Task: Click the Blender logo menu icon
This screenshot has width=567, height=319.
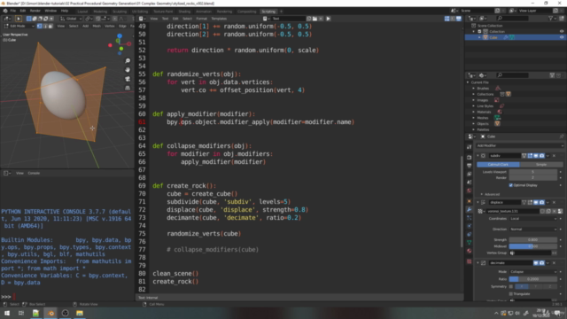Action: pyautogui.click(x=5, y=11)
